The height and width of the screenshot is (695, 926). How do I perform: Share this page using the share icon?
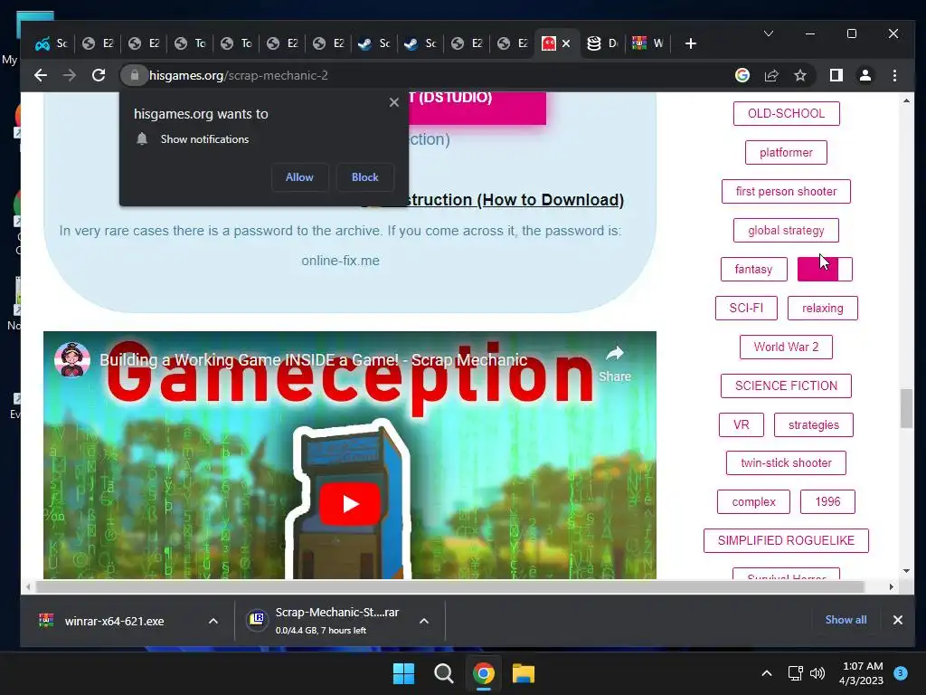click(771, 76)
